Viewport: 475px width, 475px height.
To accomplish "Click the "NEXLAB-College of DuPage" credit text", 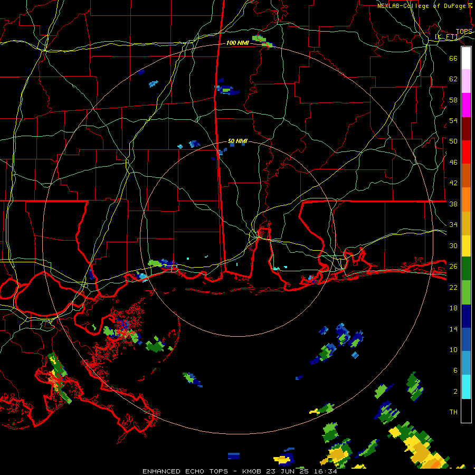I will click(x=422, y=6).
